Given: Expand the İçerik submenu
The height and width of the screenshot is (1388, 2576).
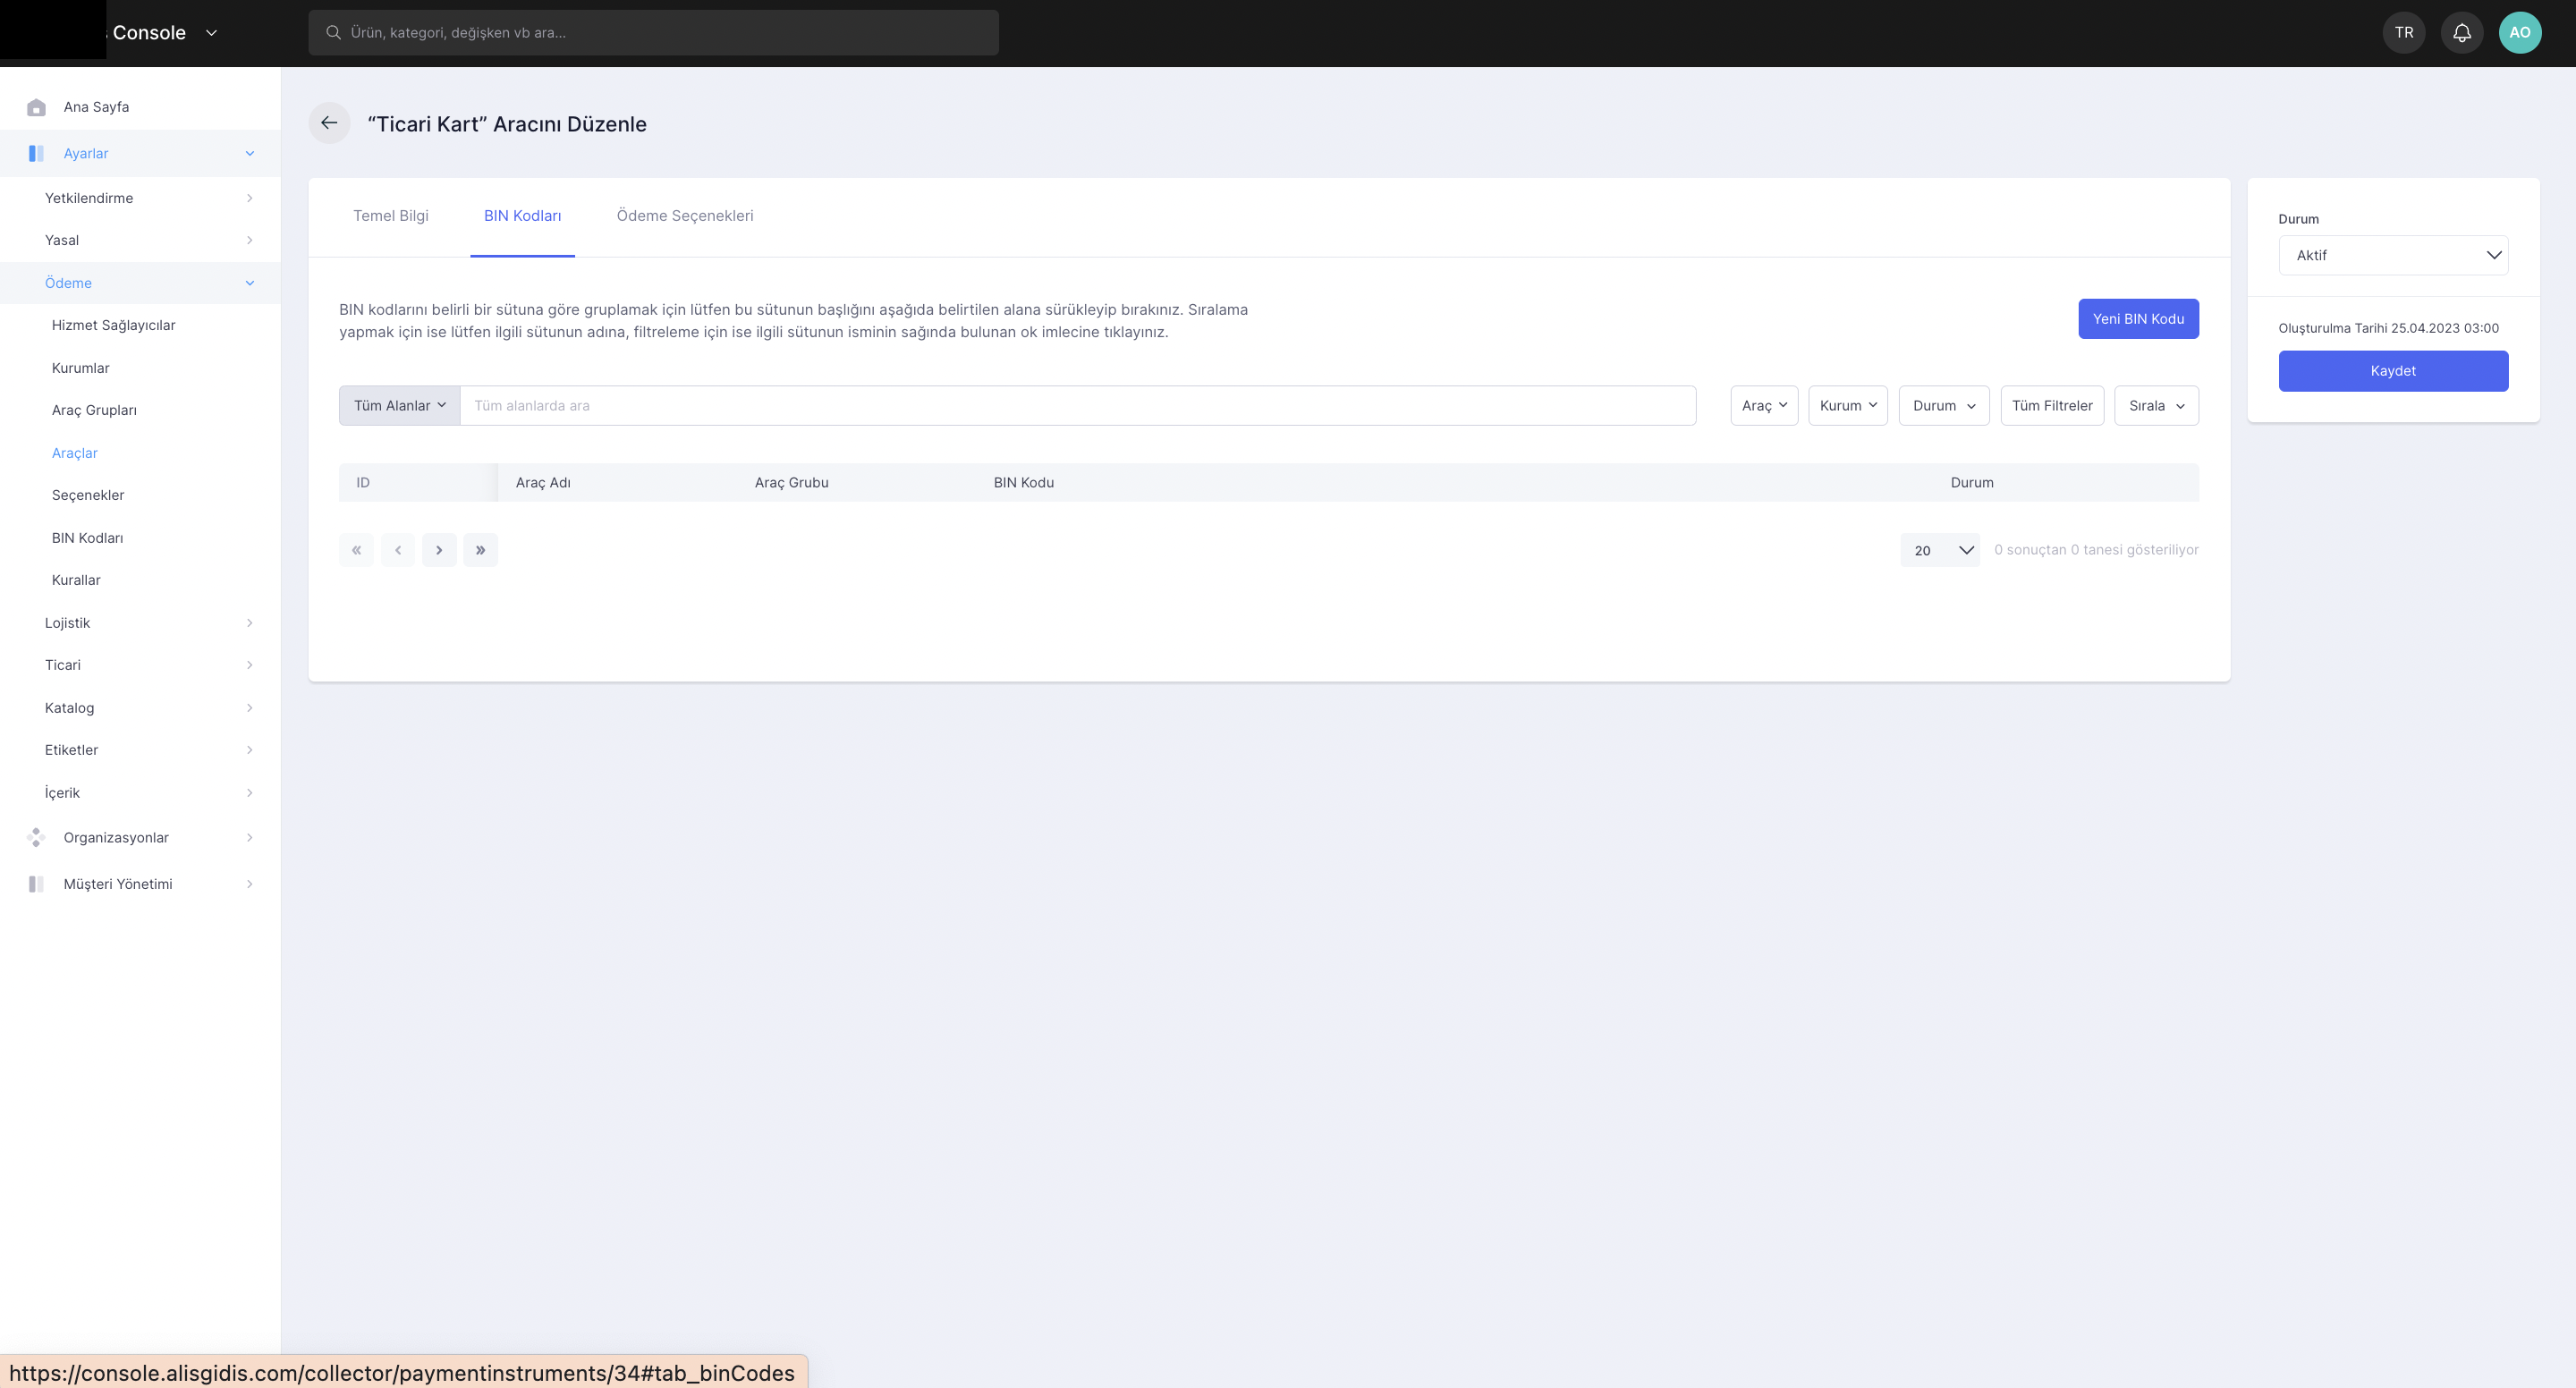Looking at the screenshot, I should tap(250, 793).
